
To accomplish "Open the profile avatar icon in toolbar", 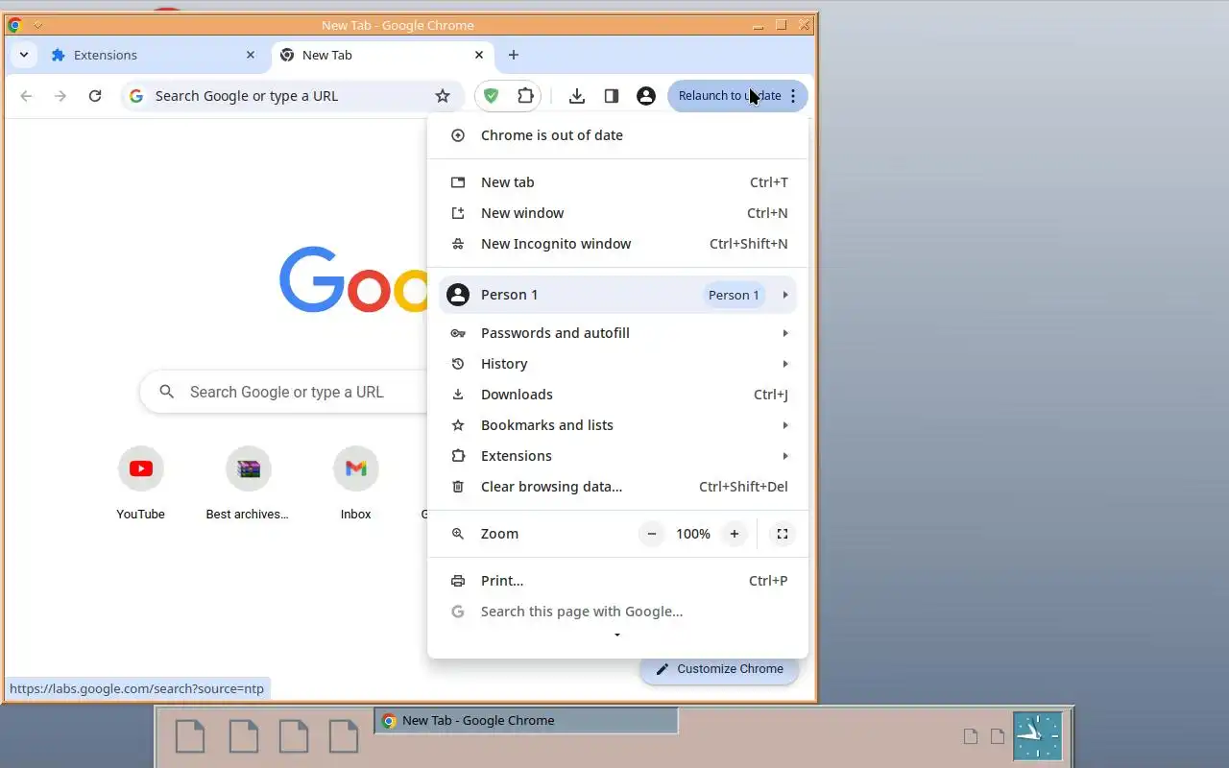I will pyautogui.click(x=646, y=96).
